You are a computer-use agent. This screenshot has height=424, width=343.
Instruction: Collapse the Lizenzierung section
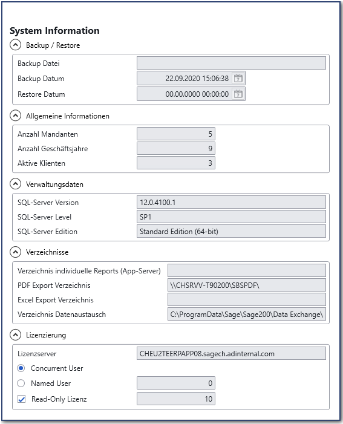click(15, 335)
